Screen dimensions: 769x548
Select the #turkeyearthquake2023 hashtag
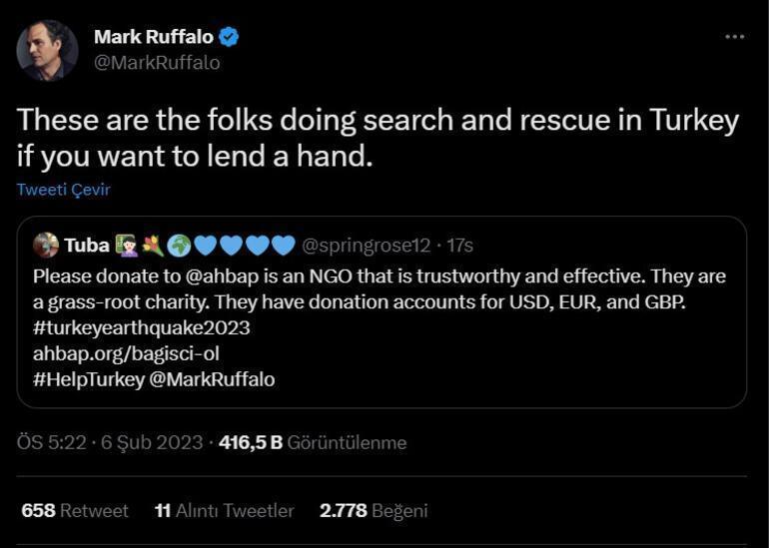point(141,327)
